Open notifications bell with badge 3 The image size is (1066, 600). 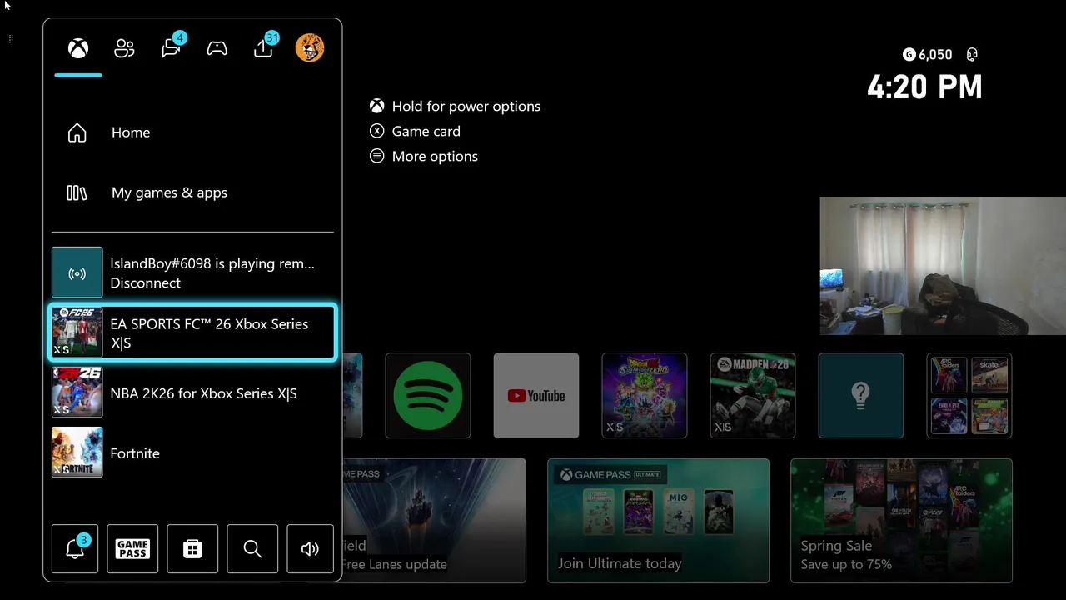(75, 548)
